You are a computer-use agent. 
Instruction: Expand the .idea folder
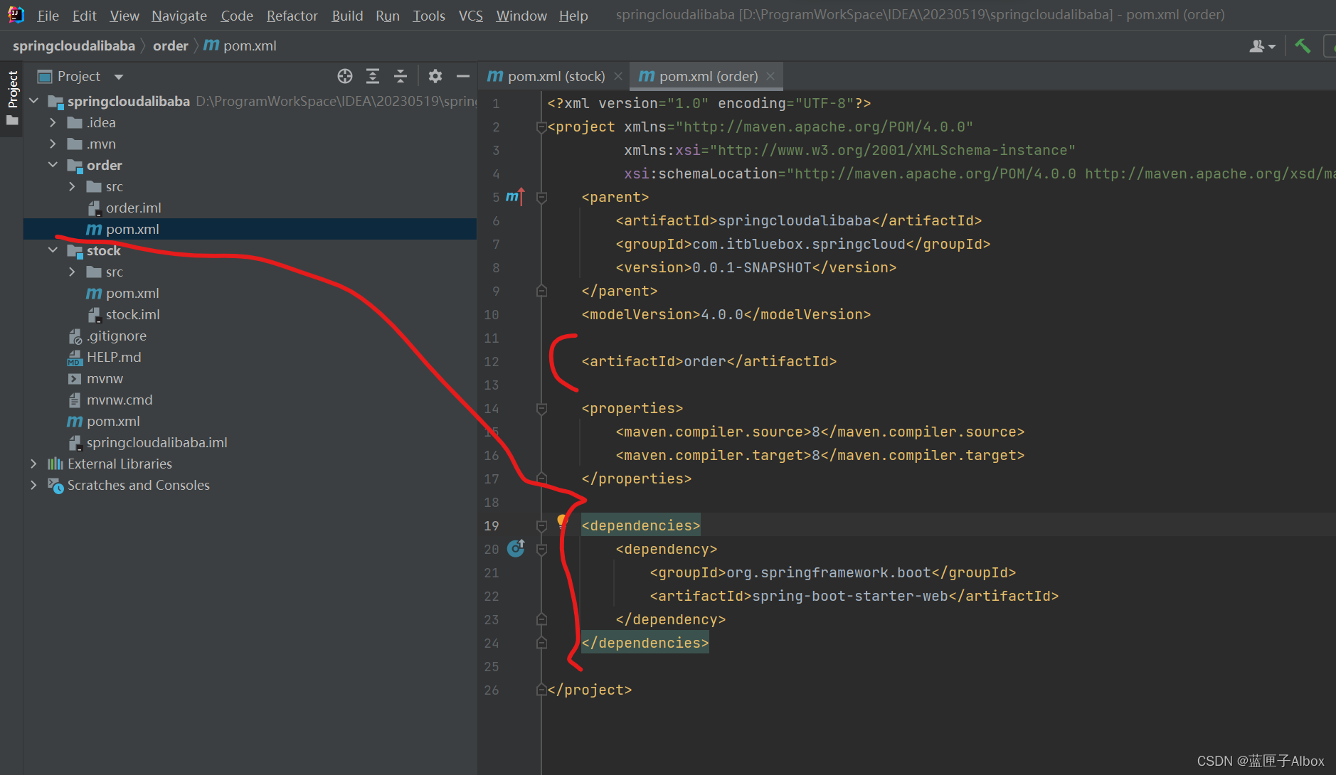53,122
